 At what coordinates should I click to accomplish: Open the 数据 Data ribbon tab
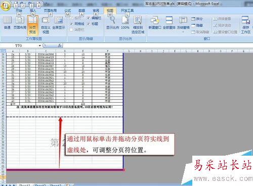(x=82, y=11)
